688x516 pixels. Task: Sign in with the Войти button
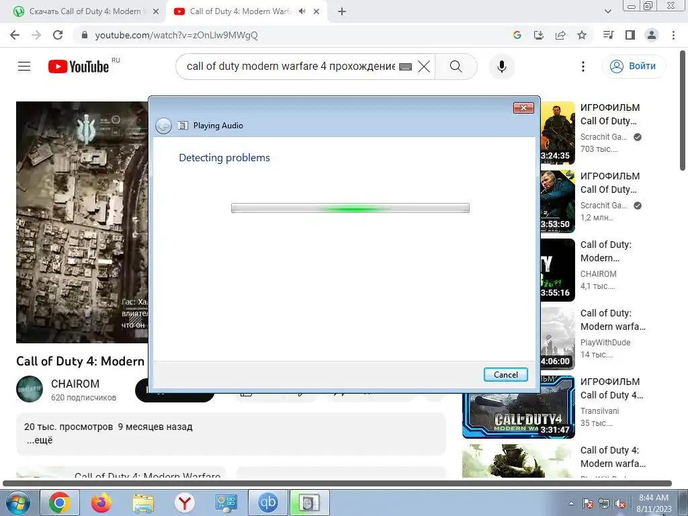point(634,67)
